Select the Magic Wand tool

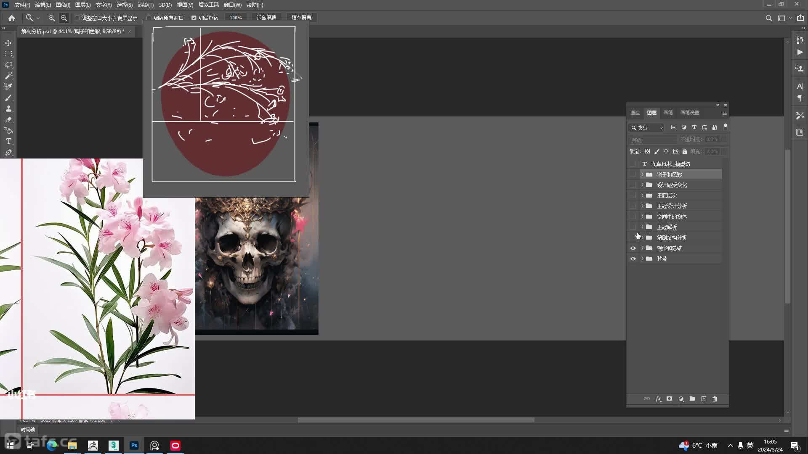point(8,76)
